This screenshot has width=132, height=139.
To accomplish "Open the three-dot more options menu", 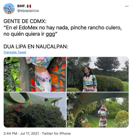I will point(126,6).
